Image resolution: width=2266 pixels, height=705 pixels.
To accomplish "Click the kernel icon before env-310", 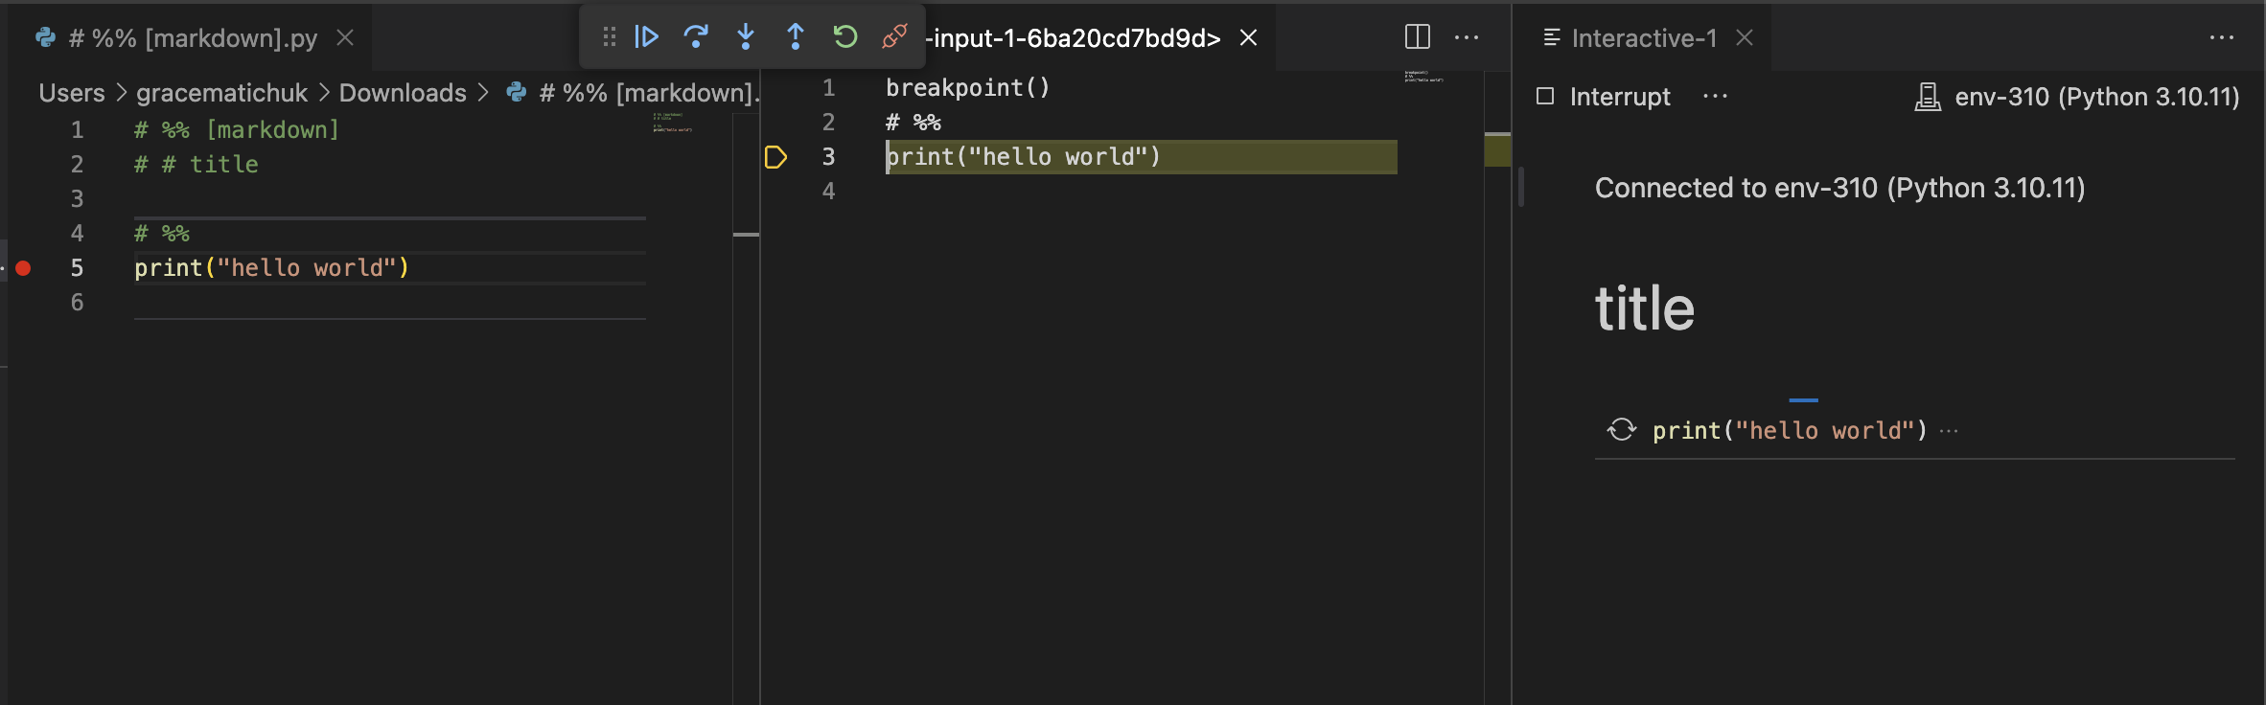I will pos(1927,96).
